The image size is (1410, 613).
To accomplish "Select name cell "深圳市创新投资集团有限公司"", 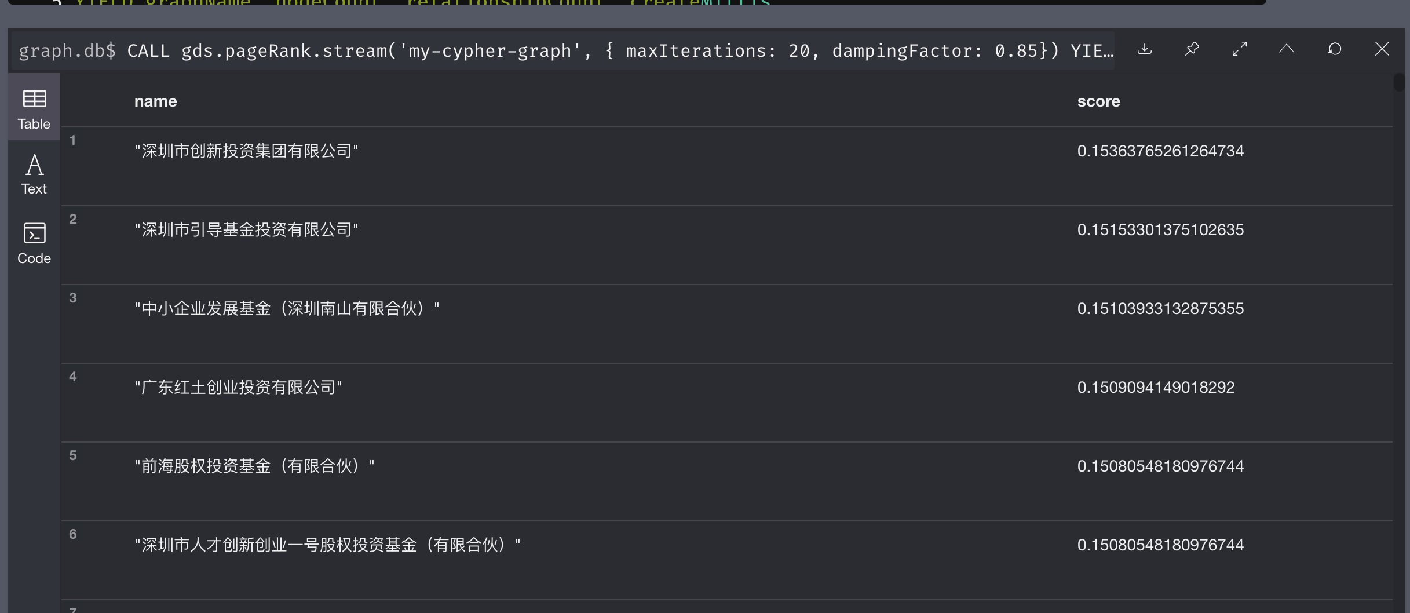I will [x=247, y=151].
